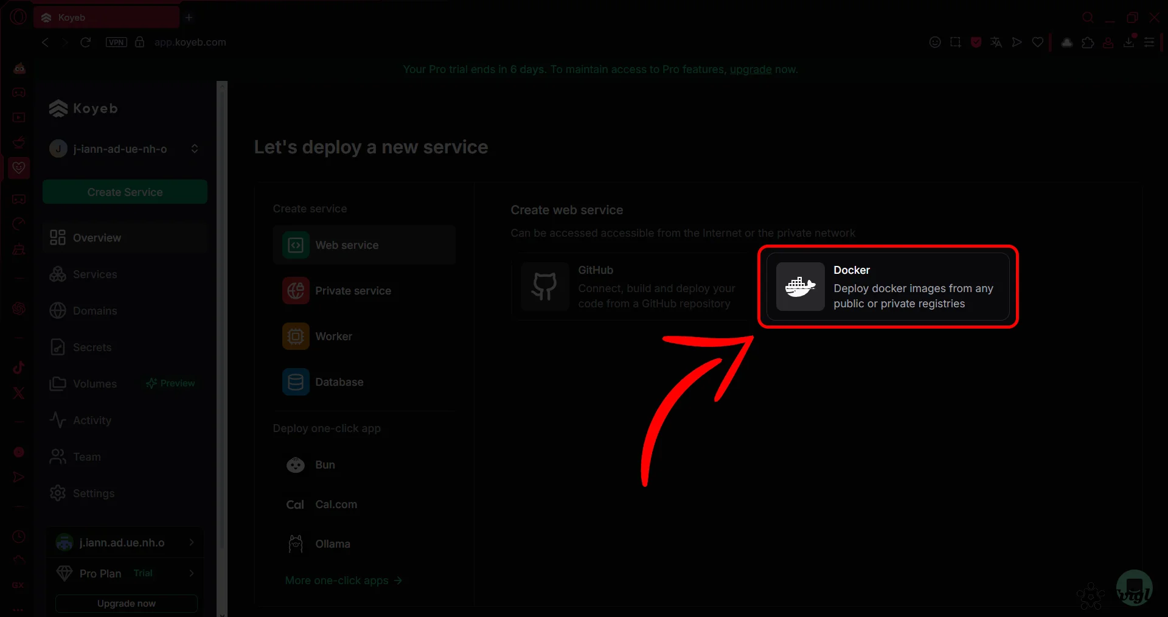
Task: Open the extensions puzzle icon
Action: (x=1088, y=42)
